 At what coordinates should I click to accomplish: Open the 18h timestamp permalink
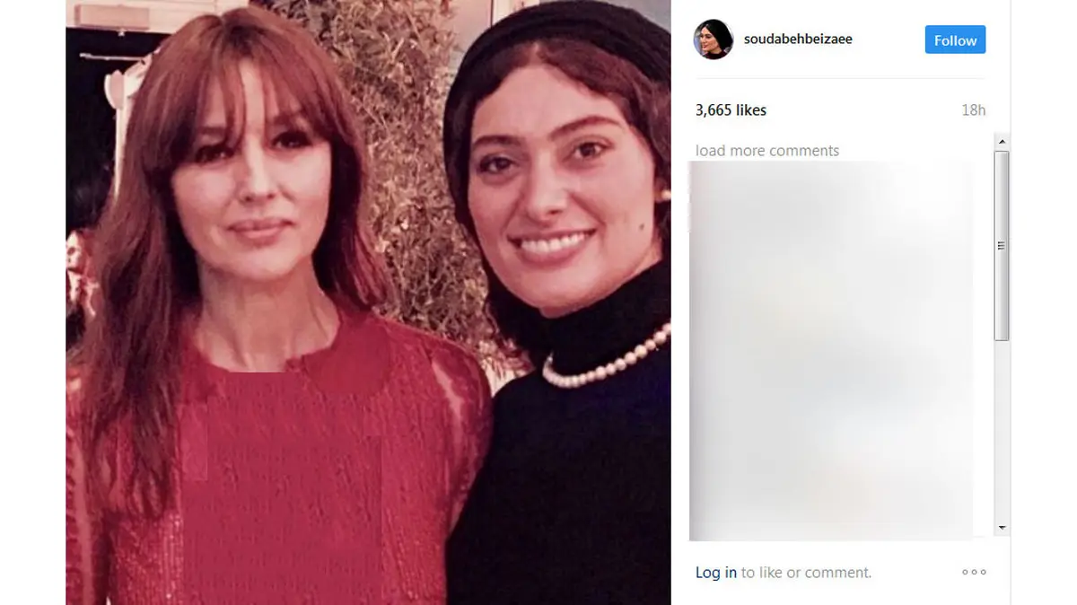point(973,110)
